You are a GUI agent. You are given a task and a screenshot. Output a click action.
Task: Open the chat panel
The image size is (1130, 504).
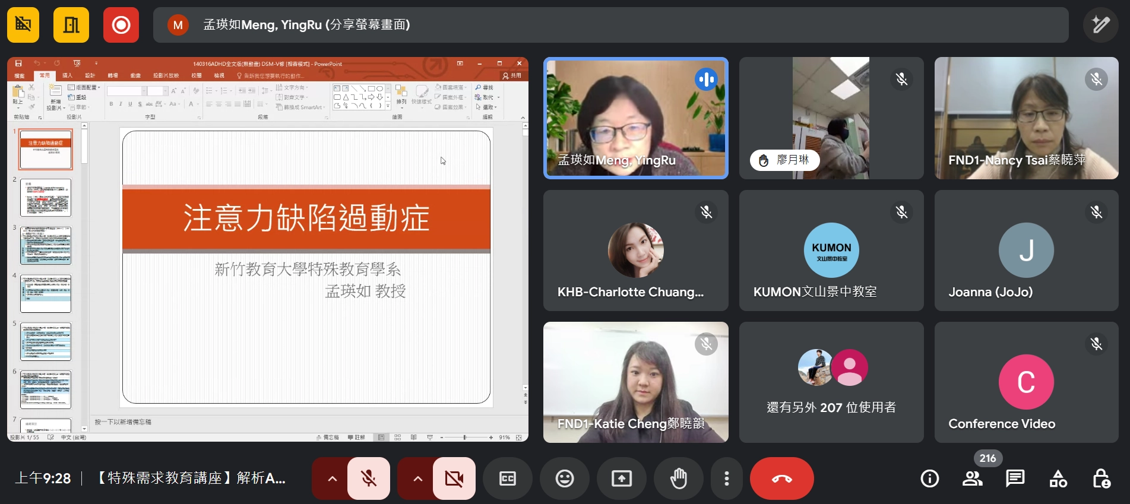1015,478
